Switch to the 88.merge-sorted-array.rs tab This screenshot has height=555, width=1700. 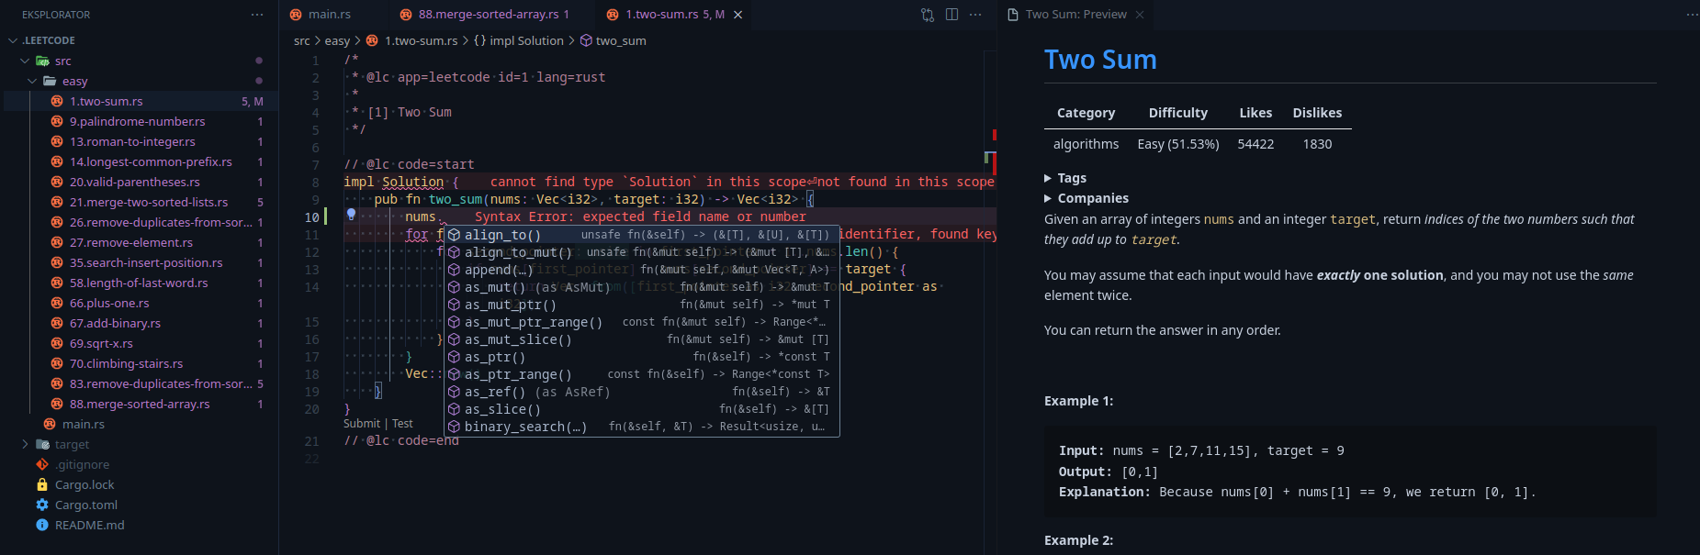489,14
